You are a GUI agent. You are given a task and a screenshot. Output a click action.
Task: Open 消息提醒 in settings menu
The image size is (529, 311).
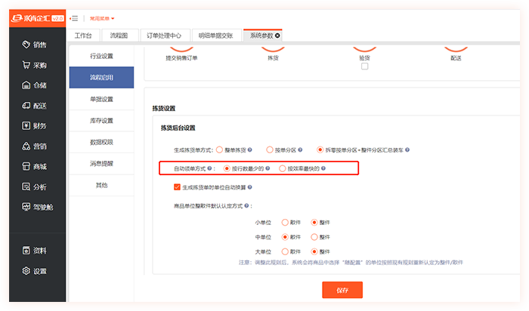pyautogui.click(x=101, y=164)
